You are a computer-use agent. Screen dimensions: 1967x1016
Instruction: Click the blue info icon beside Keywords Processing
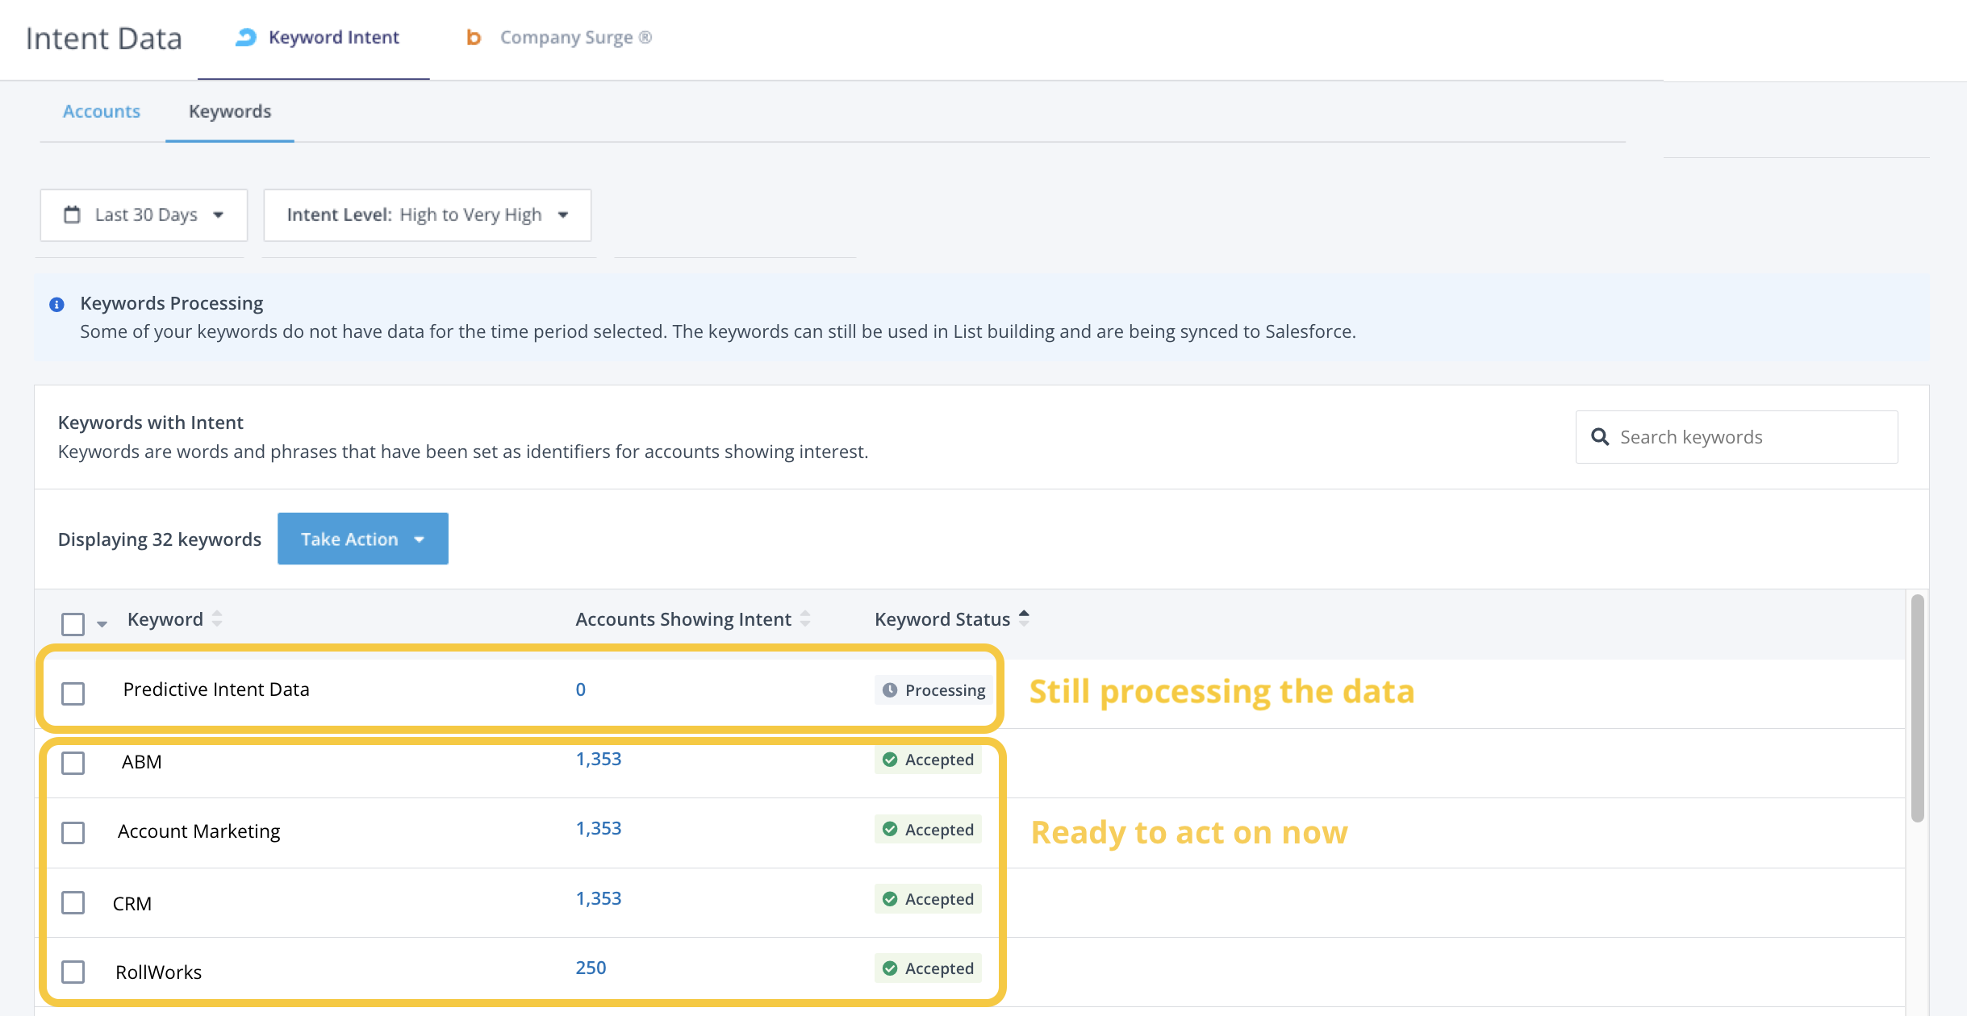(x=56, y=305)
